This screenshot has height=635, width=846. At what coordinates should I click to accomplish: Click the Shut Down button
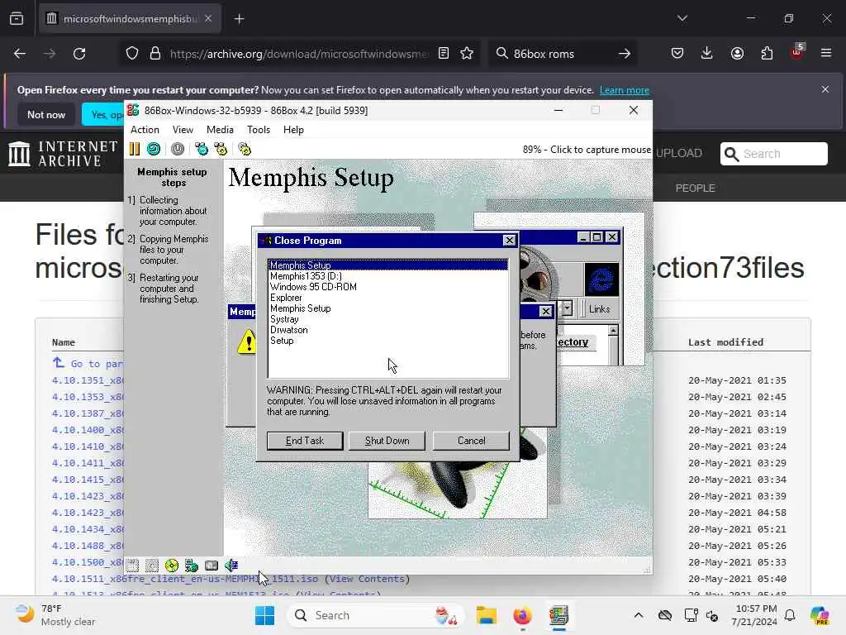click(x=387, y=441)
